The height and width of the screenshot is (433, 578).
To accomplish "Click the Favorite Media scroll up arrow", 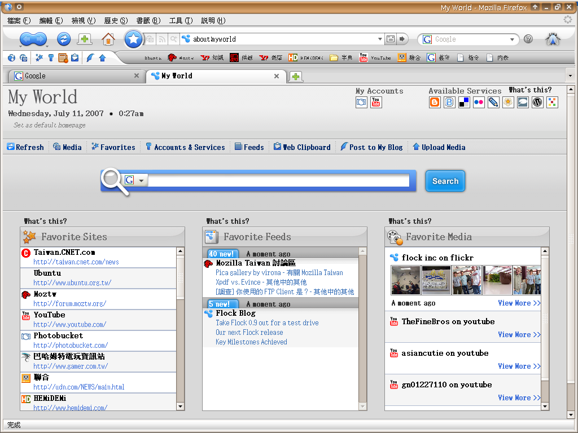I will coord(545,251).
